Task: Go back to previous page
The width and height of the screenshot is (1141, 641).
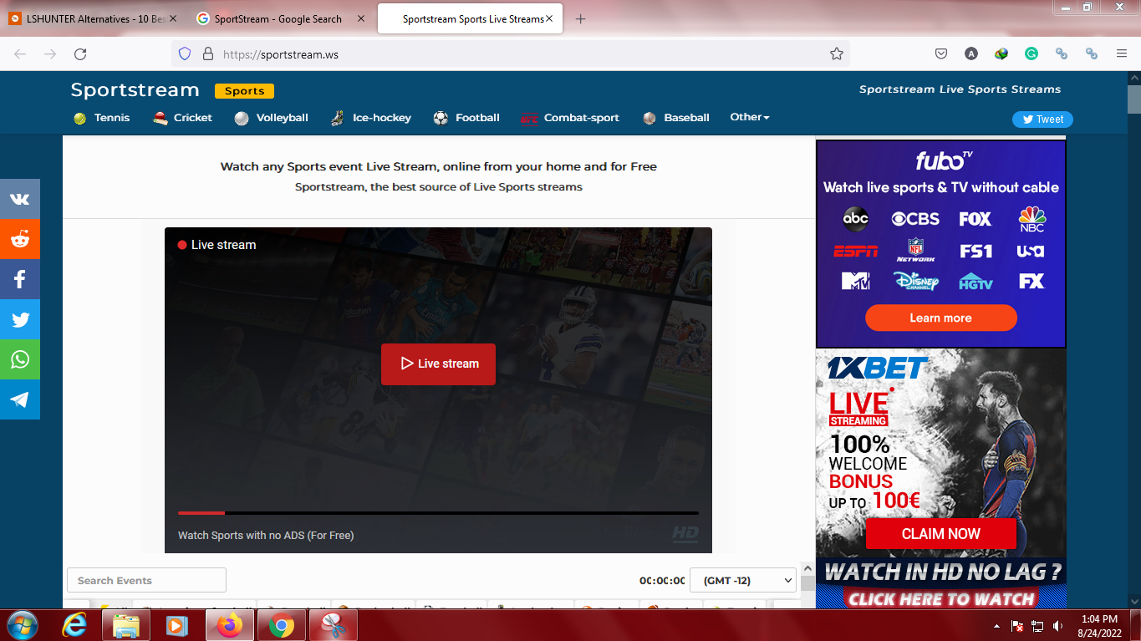Action: (20, 53)
